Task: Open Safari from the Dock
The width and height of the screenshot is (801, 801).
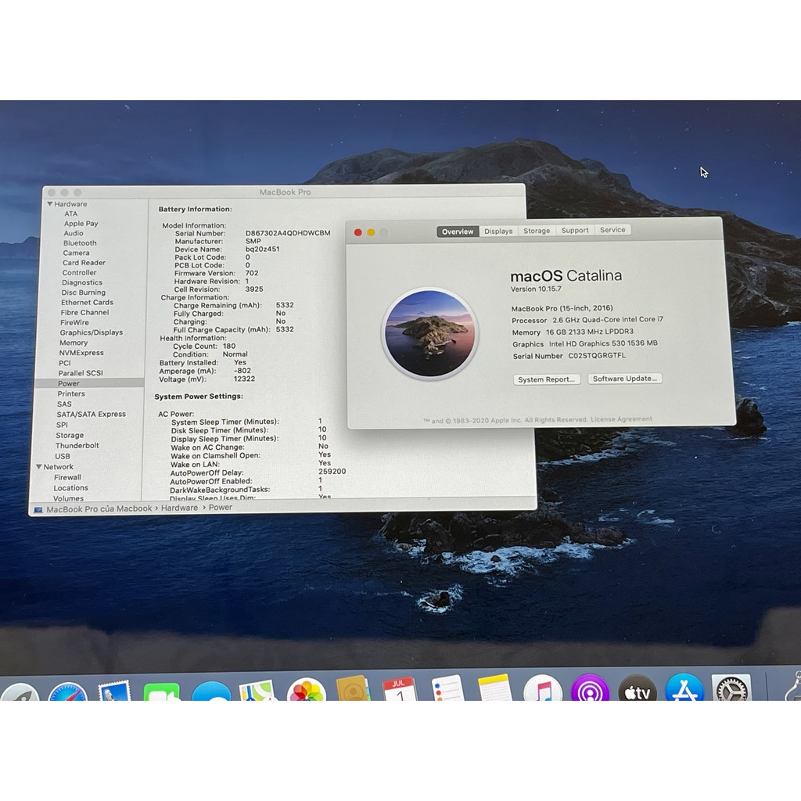Action: pyautogui.click(x=69, y=692)
